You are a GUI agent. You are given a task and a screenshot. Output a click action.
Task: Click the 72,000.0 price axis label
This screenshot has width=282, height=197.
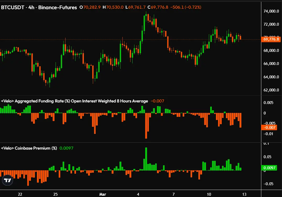pyautogui.click(x=271, y=24)
